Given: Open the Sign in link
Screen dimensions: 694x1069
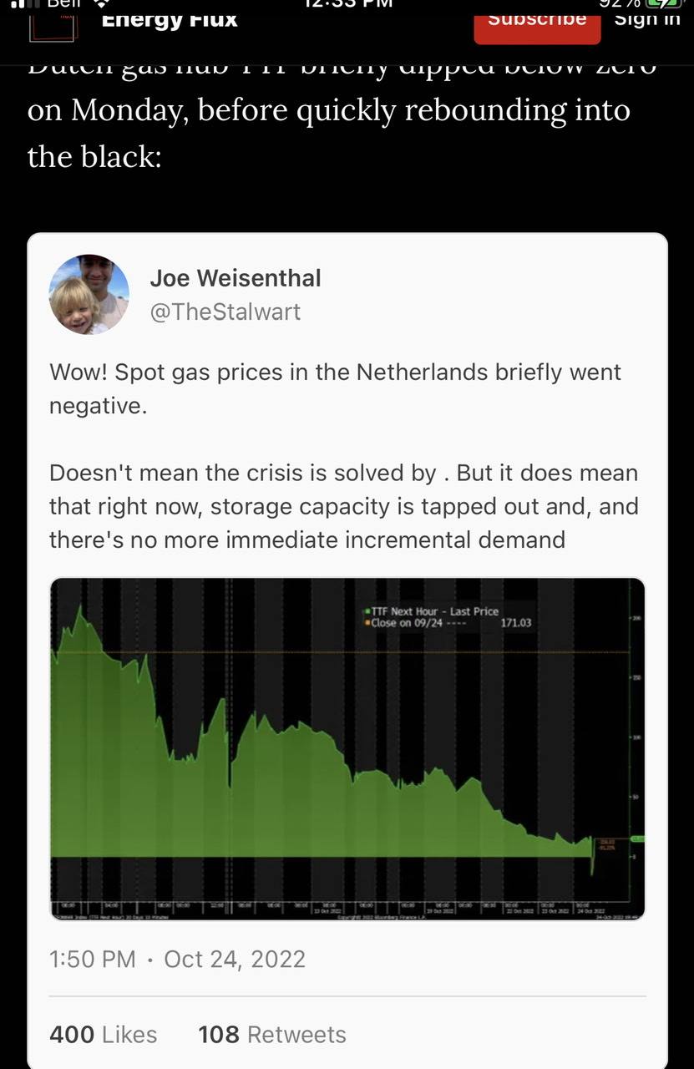Looking at the screenshot, I should pos(647,18).
